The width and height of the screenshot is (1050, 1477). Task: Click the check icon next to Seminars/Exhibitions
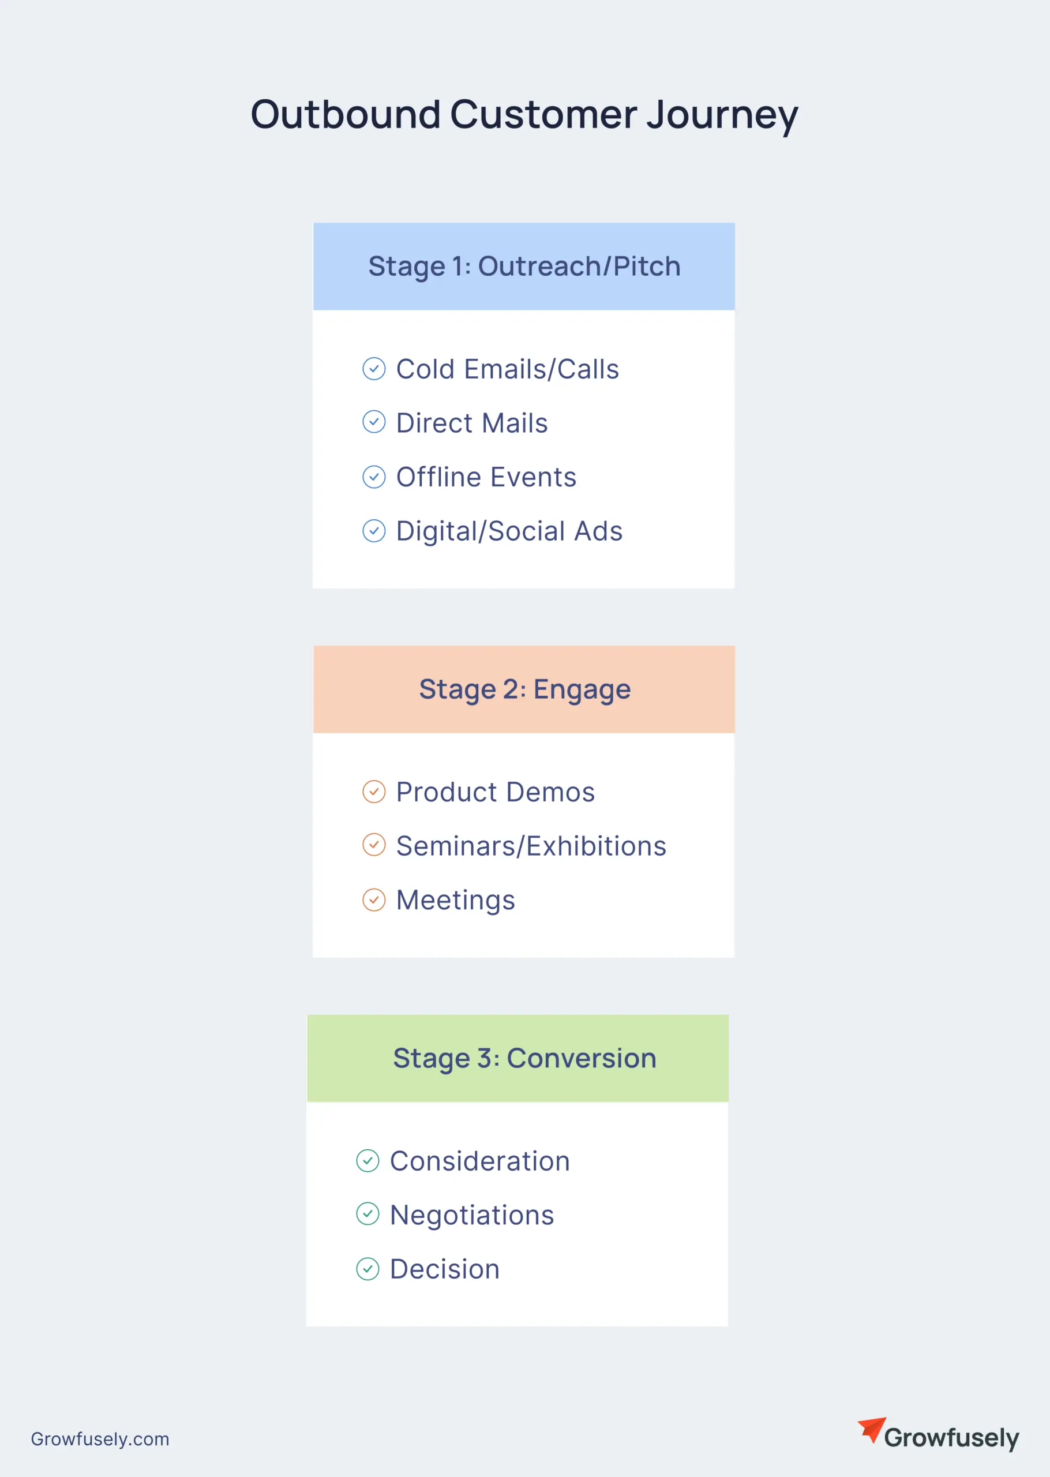tap(374, 845)
